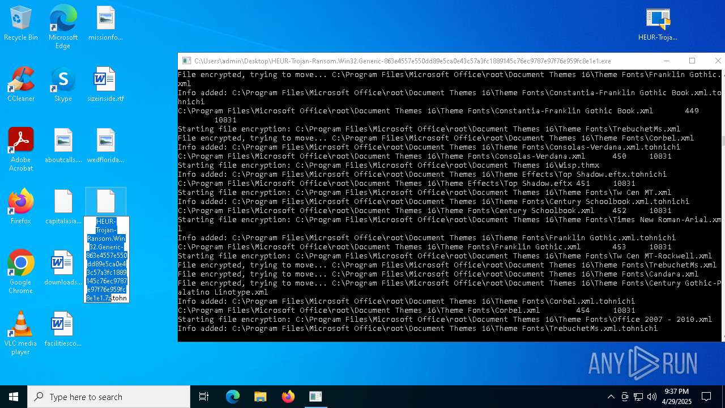Click the selected blank file icon being renamed
The height and width of the screenshot is (408, 725).
tap(106, 202)
